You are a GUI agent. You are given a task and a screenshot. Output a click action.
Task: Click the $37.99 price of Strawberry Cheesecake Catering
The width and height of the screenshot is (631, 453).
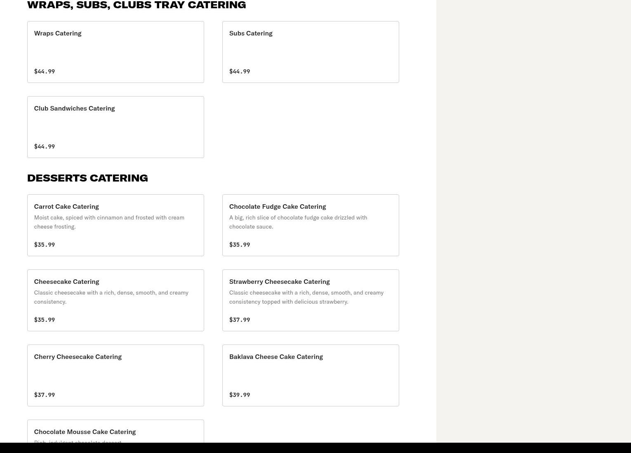(x=240, y=320)
